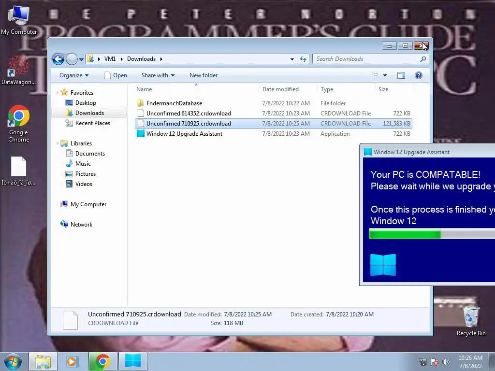Open the Documents library
Viewport: 495px width, 371px height.
[x=90, y=153]
